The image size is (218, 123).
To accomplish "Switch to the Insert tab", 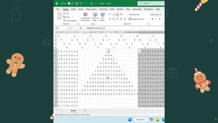I will pos(73,9).
